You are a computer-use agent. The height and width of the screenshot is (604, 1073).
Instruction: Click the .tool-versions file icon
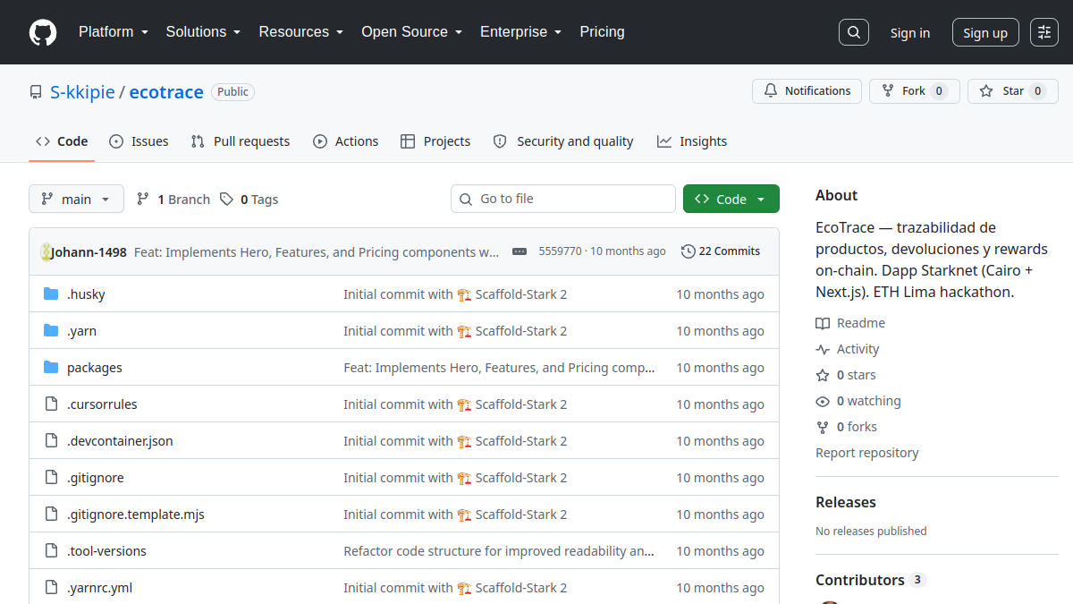tap(51, 551)
